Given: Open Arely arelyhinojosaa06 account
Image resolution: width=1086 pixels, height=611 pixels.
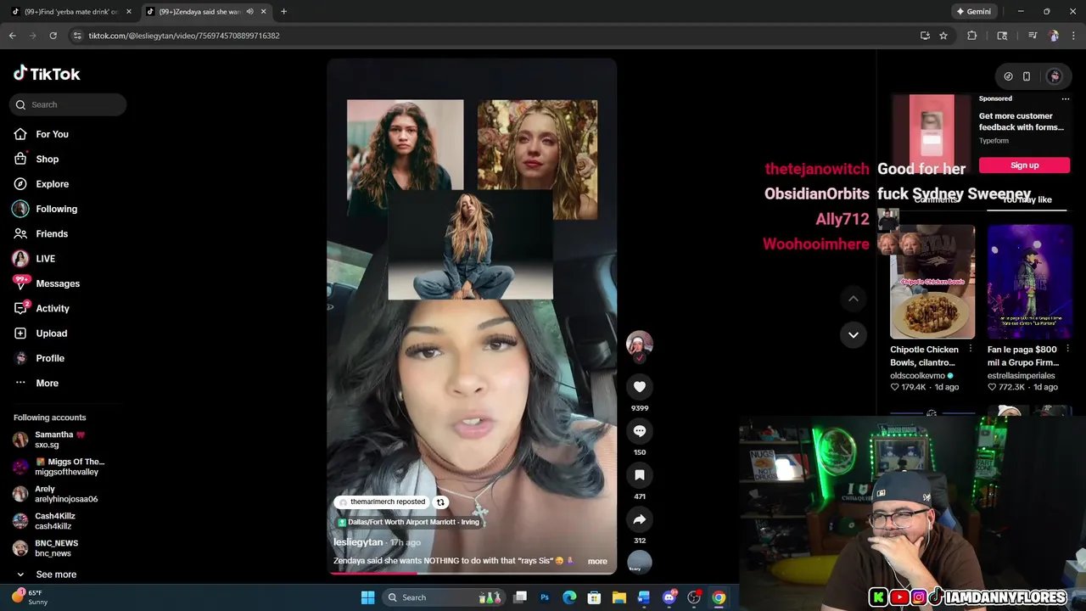Looking at the screenshot, I should [55, 494].
